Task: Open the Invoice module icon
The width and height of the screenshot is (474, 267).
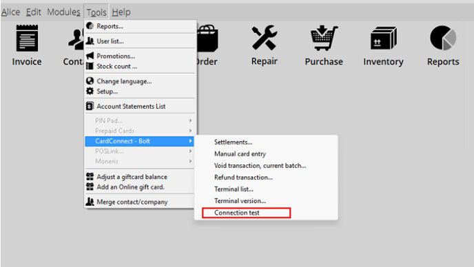Action: pos(27,39)
